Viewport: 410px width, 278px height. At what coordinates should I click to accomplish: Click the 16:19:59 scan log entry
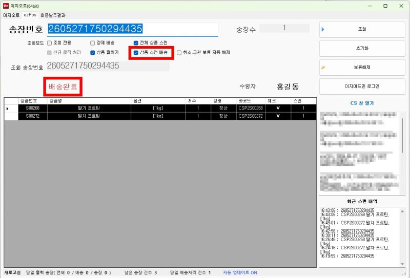[347, 256]
